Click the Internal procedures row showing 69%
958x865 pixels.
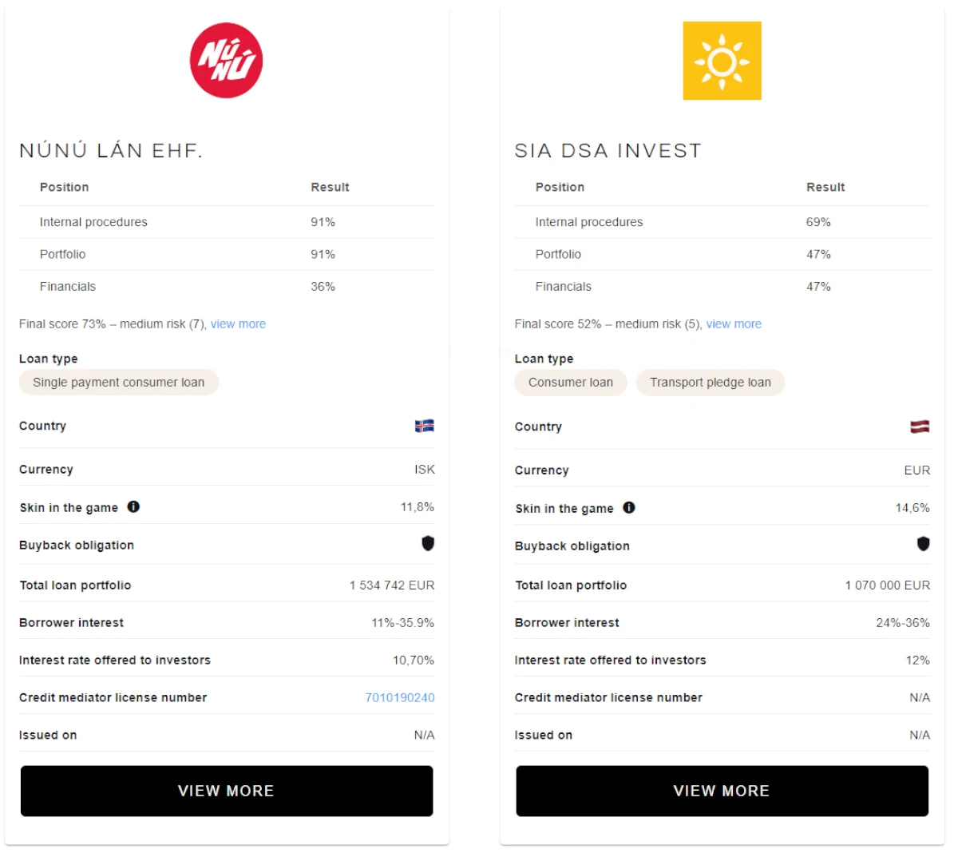pyautogui.click(x=722, y=222)
